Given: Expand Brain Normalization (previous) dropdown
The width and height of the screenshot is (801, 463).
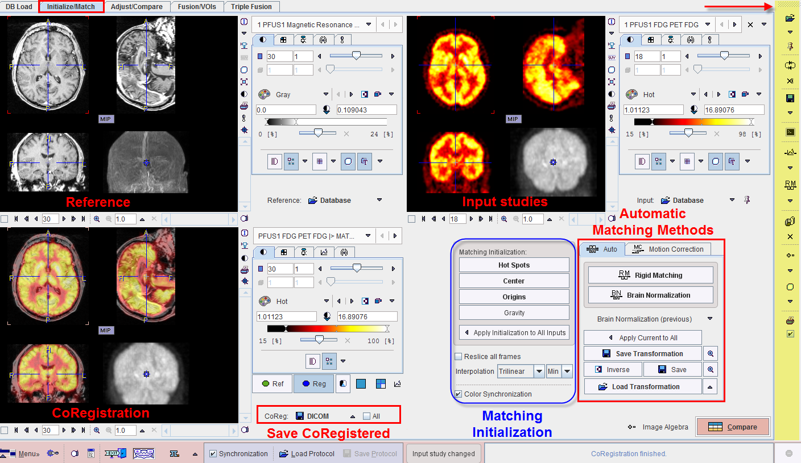Looking at the screenshot, I should click(710, 319).
